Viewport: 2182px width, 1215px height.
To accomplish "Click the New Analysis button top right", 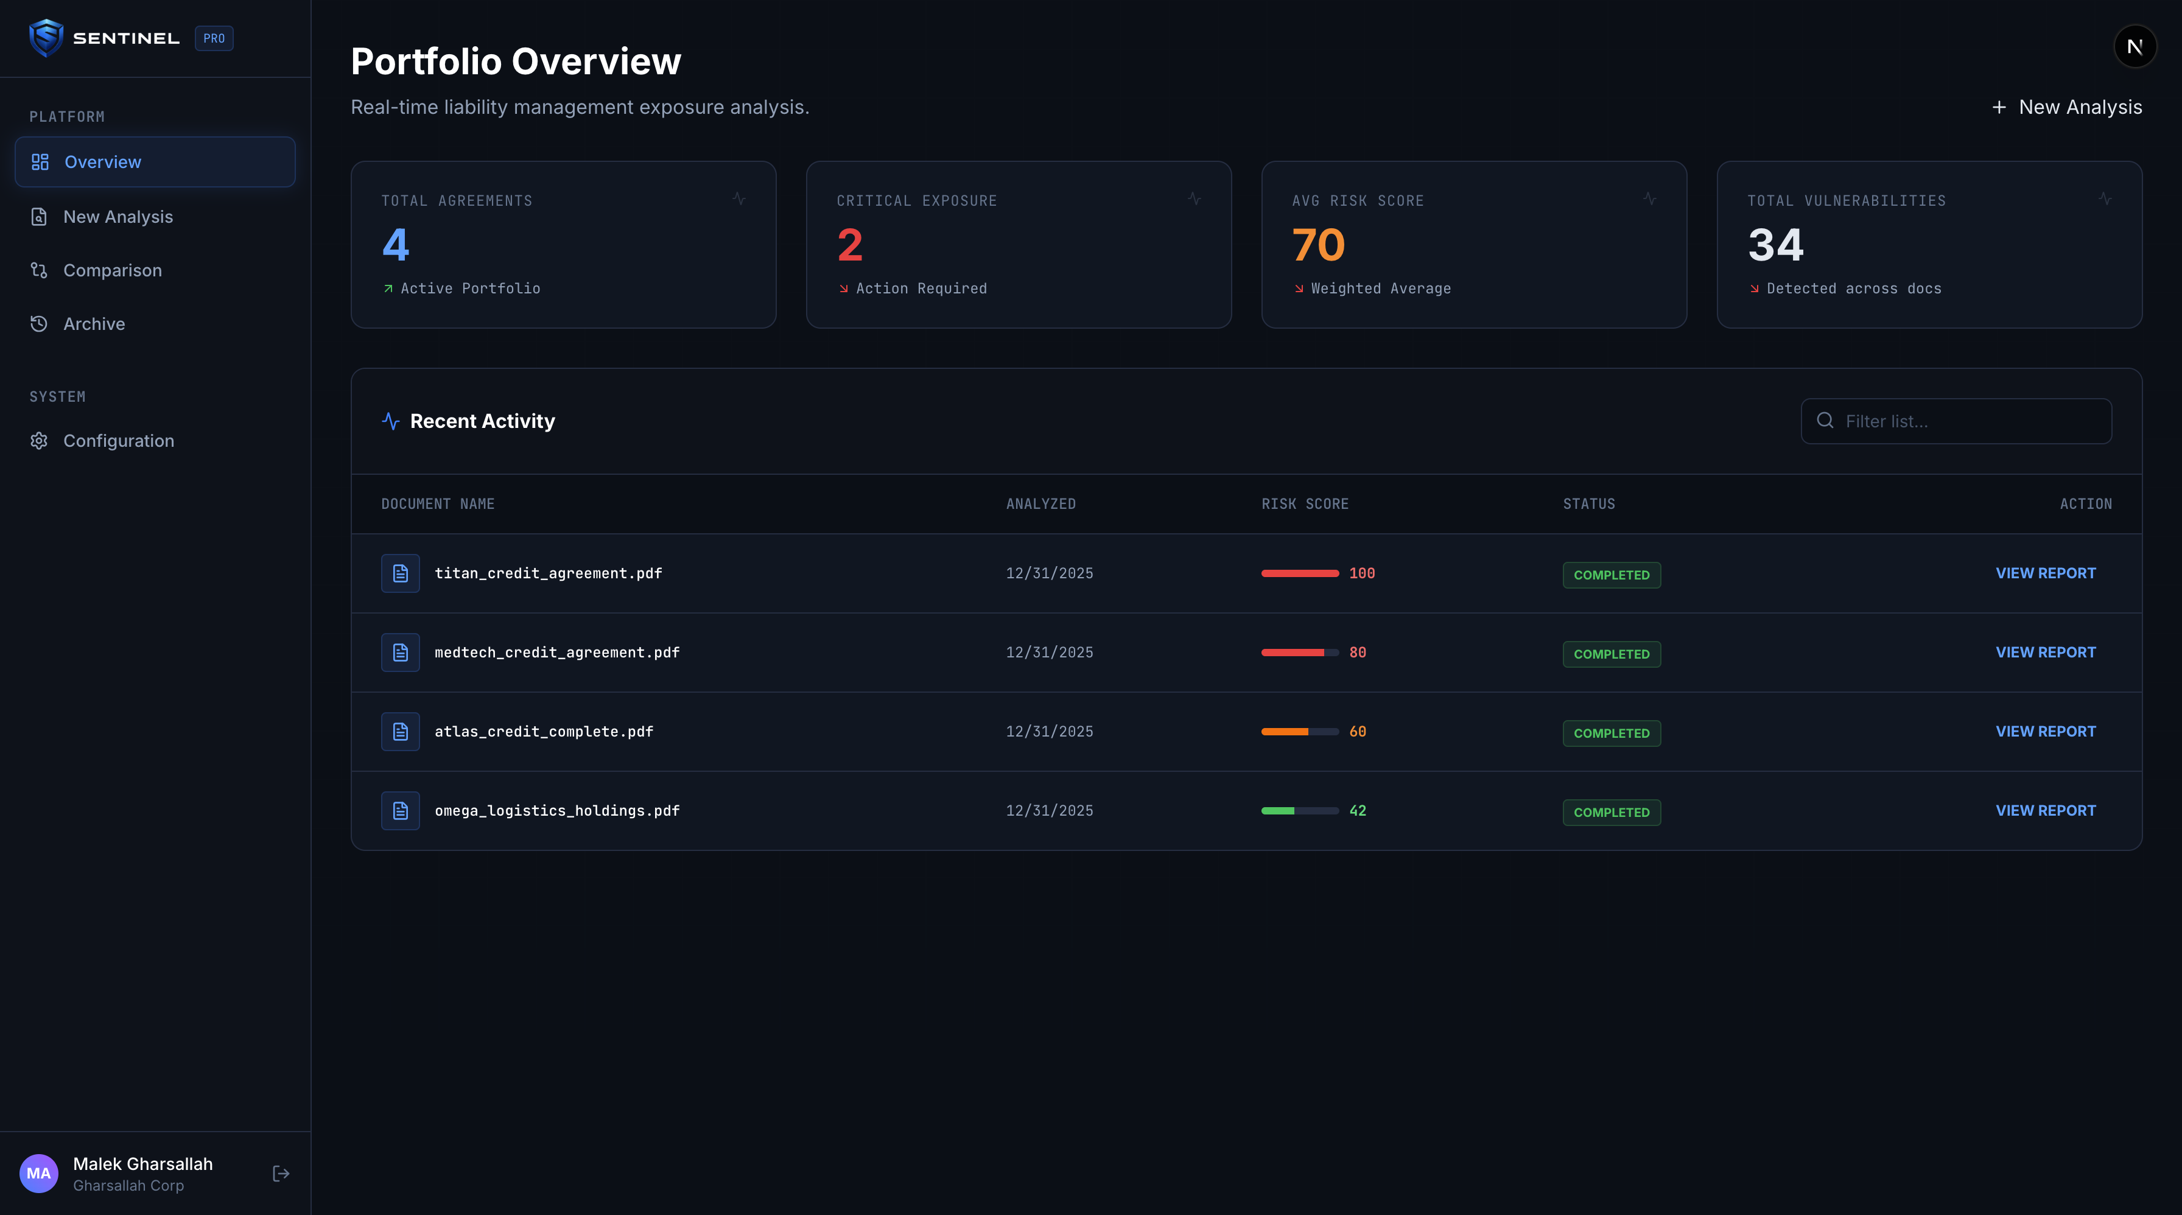I will (2067, 108).
